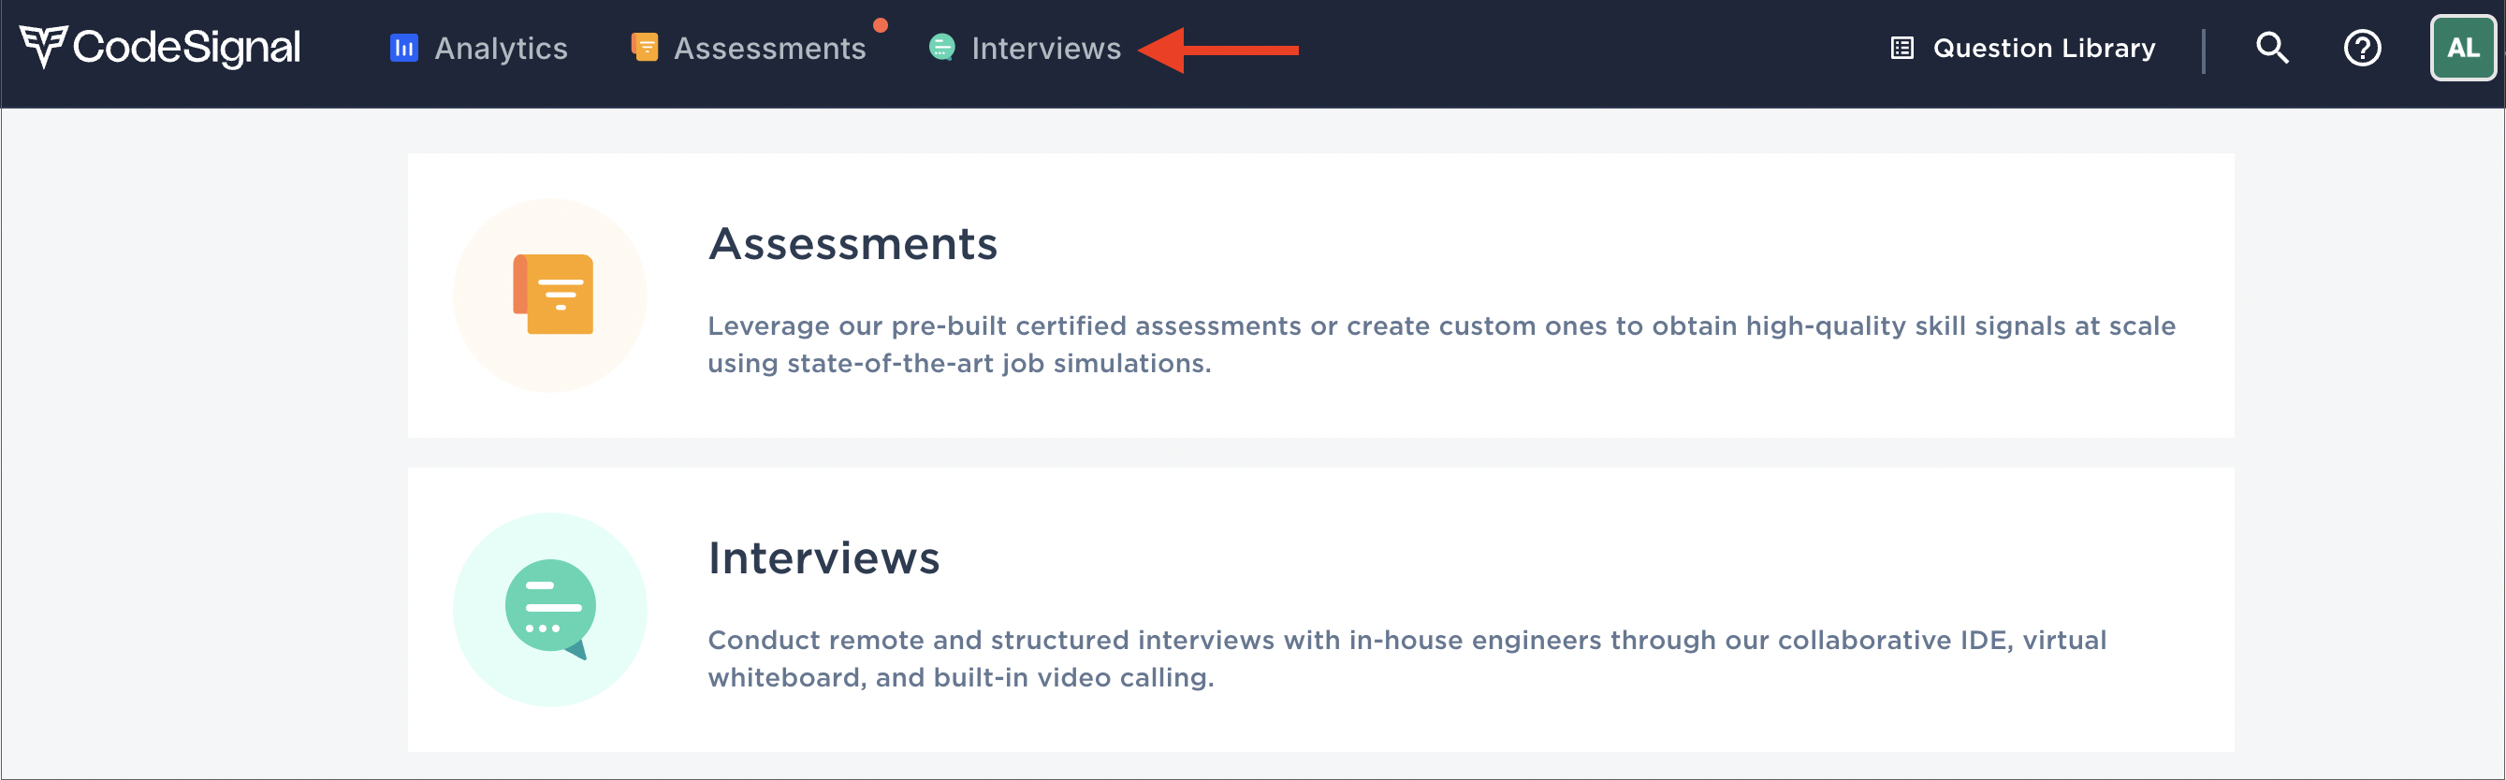Click the Assessments card description text
This screenshot has height=780, width=2506.
coord(1440,344)
